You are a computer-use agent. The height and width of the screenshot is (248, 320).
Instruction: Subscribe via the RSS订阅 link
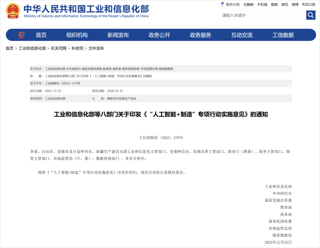click(308, 5)
